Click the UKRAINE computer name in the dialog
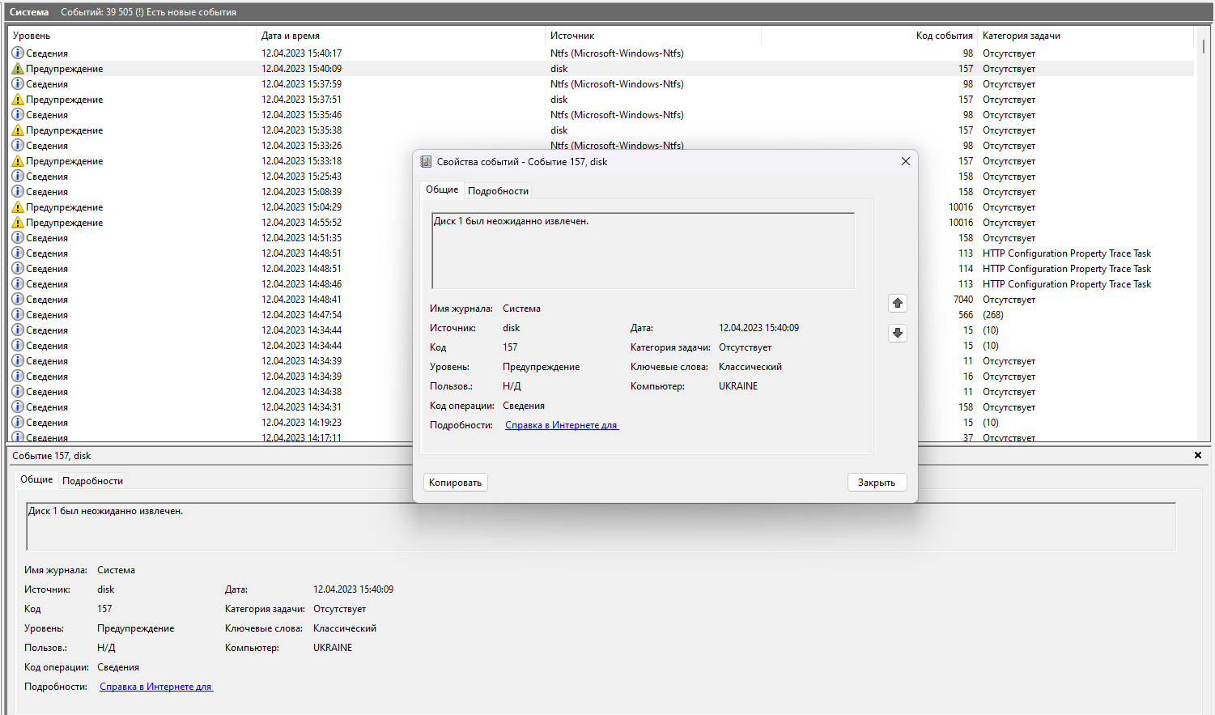1215x715 pixels. (x=738, y=386)
